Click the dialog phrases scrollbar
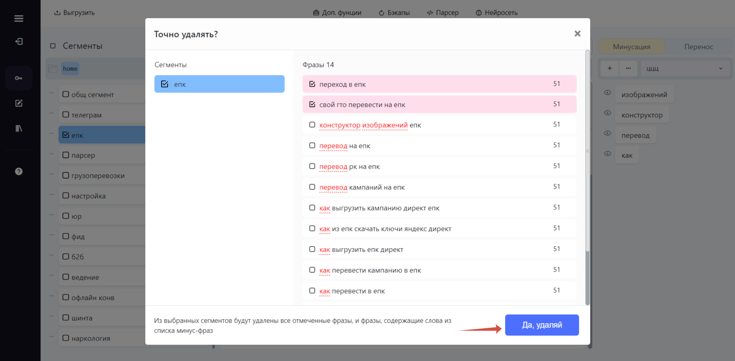Screen dimensions: 735x361 tap(587, 151)
